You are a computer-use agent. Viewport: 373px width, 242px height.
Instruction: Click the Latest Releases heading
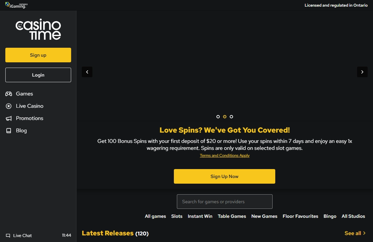107,233
